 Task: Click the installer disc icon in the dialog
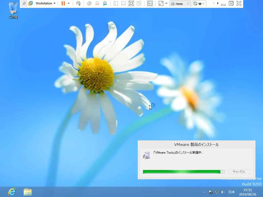pos(147,155)
